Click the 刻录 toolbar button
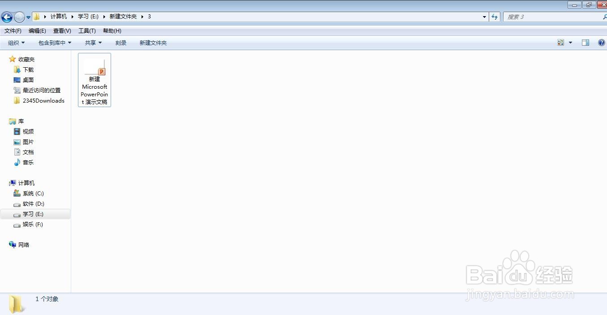The height and width of the screenshot is (315, 607). click(x=121, y=43)
